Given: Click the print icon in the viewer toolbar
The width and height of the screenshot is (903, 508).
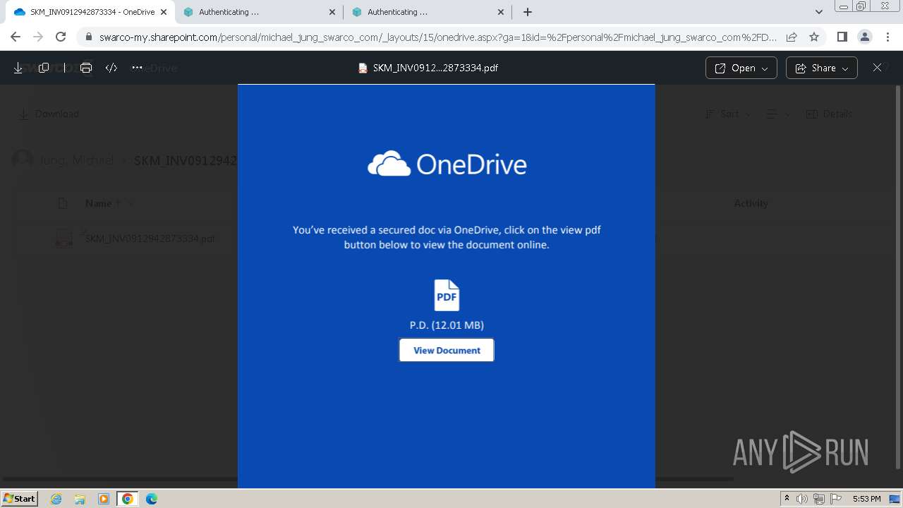Looking at the screenshot, I should (x=86, y=68).
